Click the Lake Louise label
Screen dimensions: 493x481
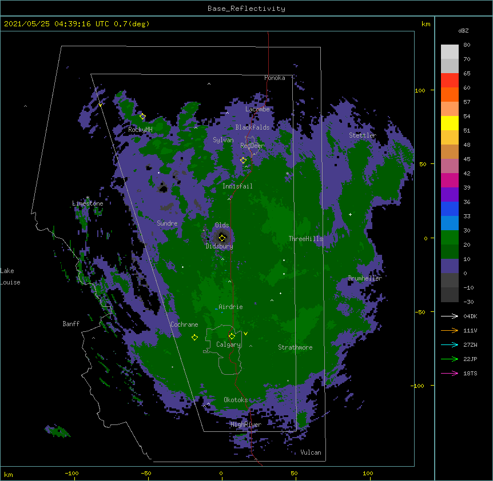click(x=10, y=276)
